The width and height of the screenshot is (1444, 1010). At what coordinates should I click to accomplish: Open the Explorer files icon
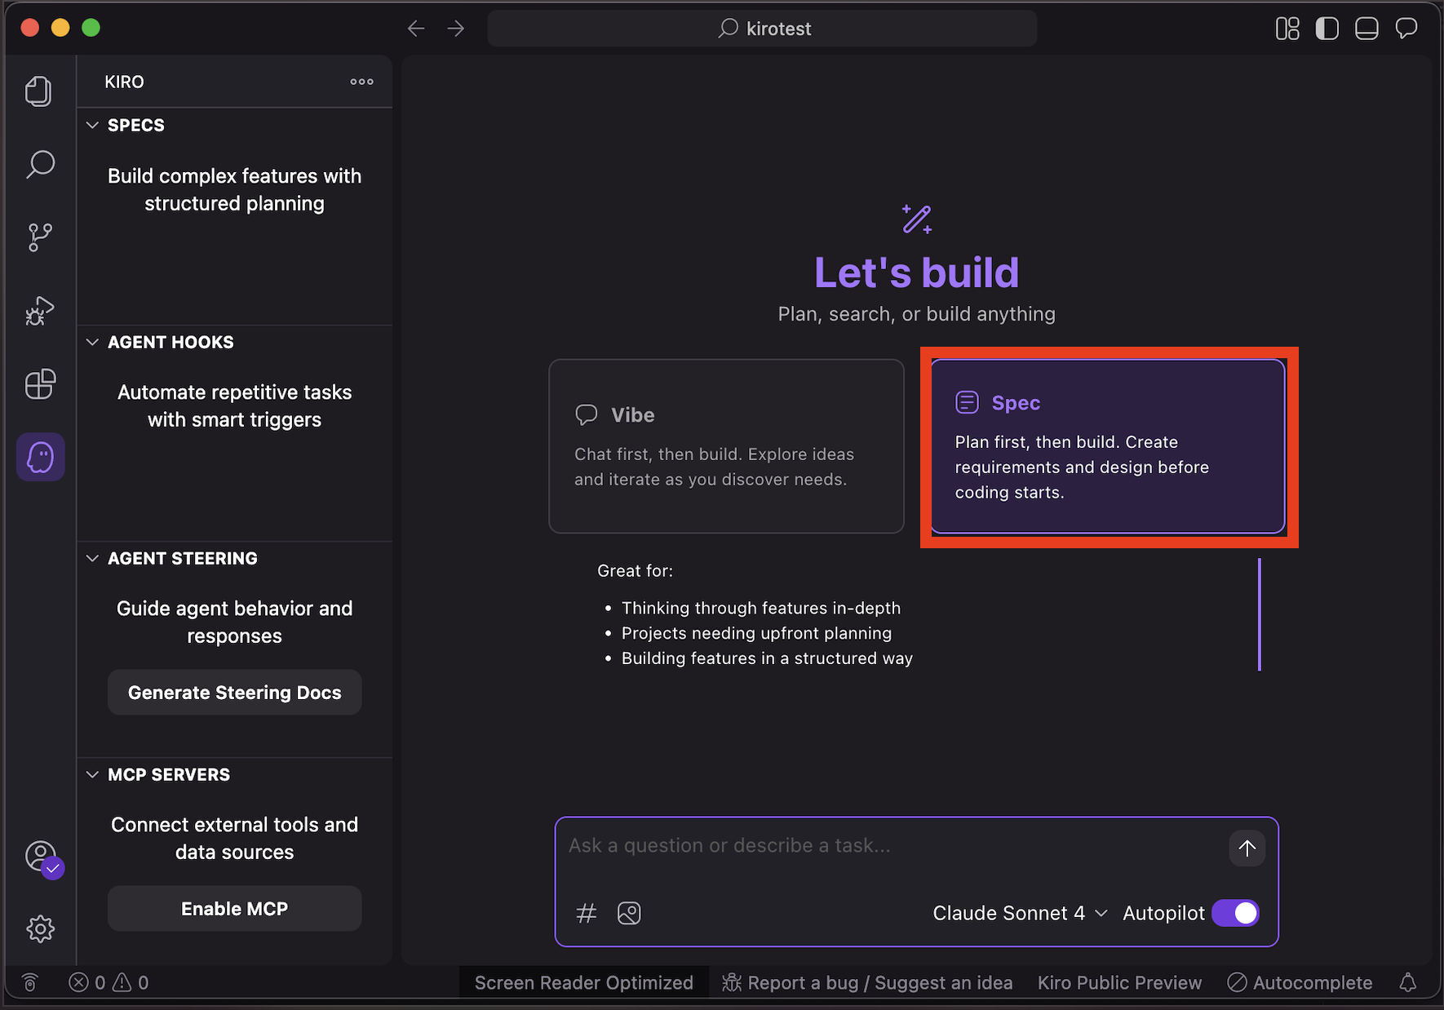click(38, 91)
